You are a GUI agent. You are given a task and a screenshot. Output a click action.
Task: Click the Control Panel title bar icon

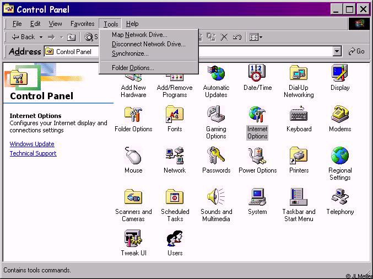click(x=9, y=9)
